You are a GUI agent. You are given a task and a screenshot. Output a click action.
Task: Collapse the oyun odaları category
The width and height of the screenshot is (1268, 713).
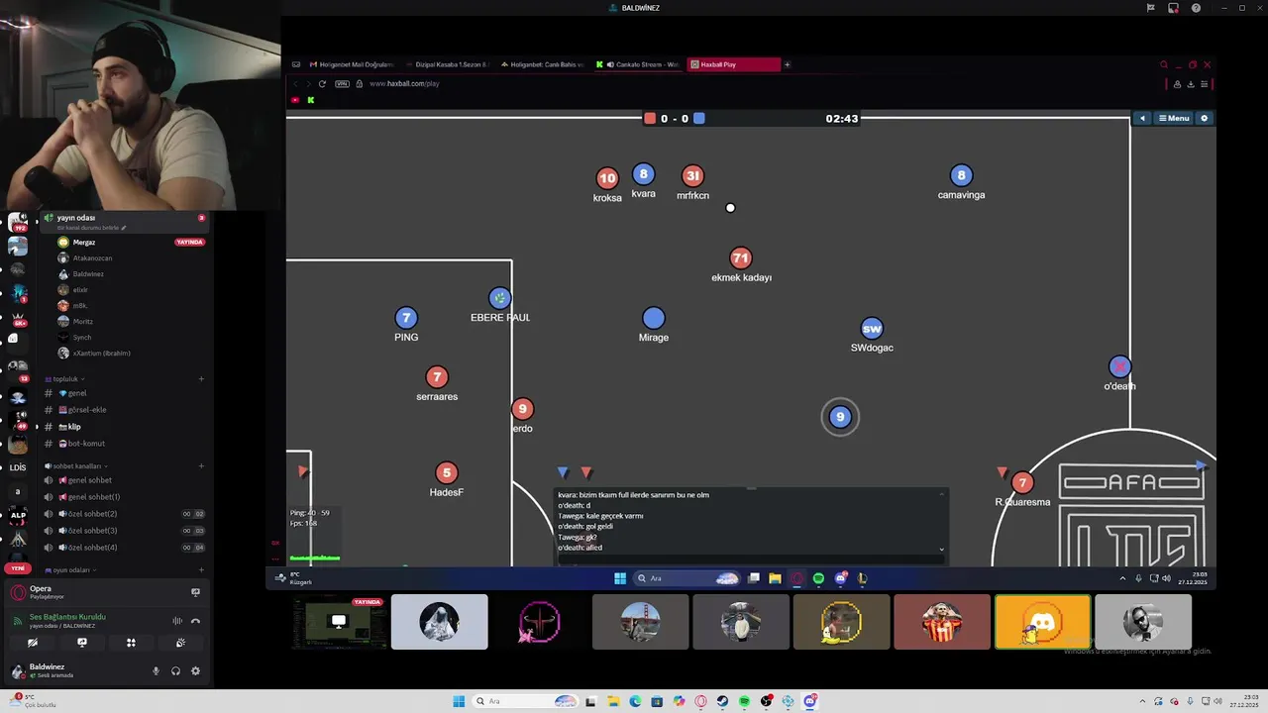pos(69,570)
